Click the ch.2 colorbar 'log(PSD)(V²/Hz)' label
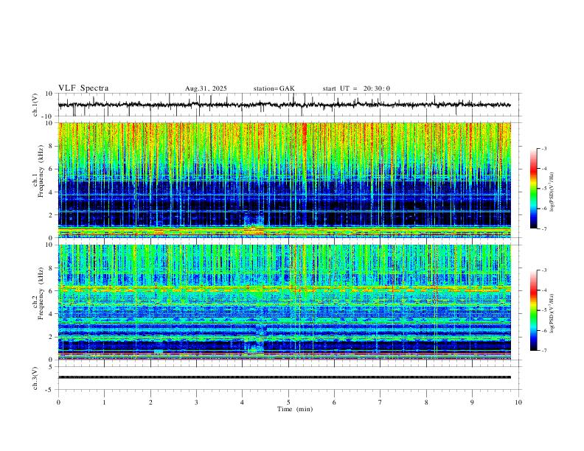This screenshot has height=451, width=584. click(552, 313)
